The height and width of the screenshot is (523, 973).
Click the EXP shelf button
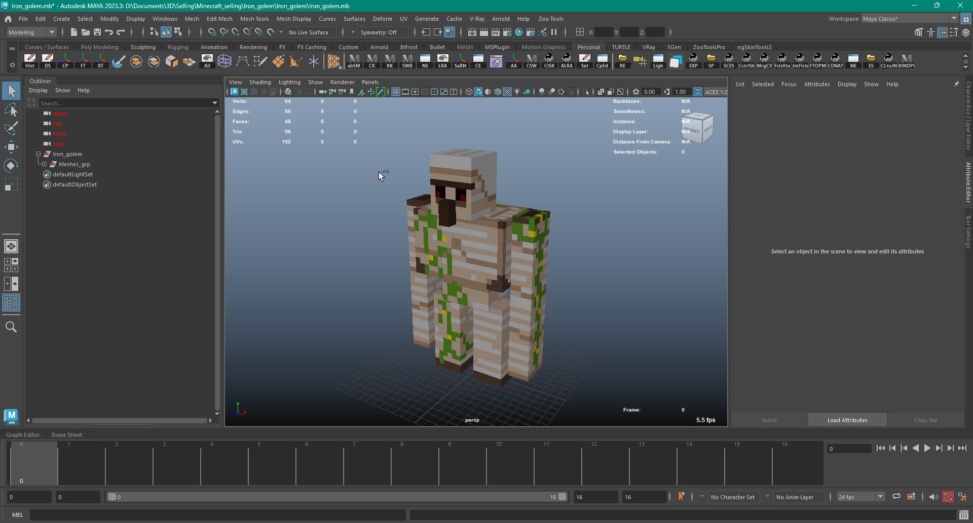[x=693, y=61]
